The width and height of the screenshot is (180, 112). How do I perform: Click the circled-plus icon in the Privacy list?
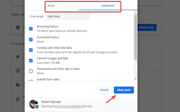click(18, 70)
